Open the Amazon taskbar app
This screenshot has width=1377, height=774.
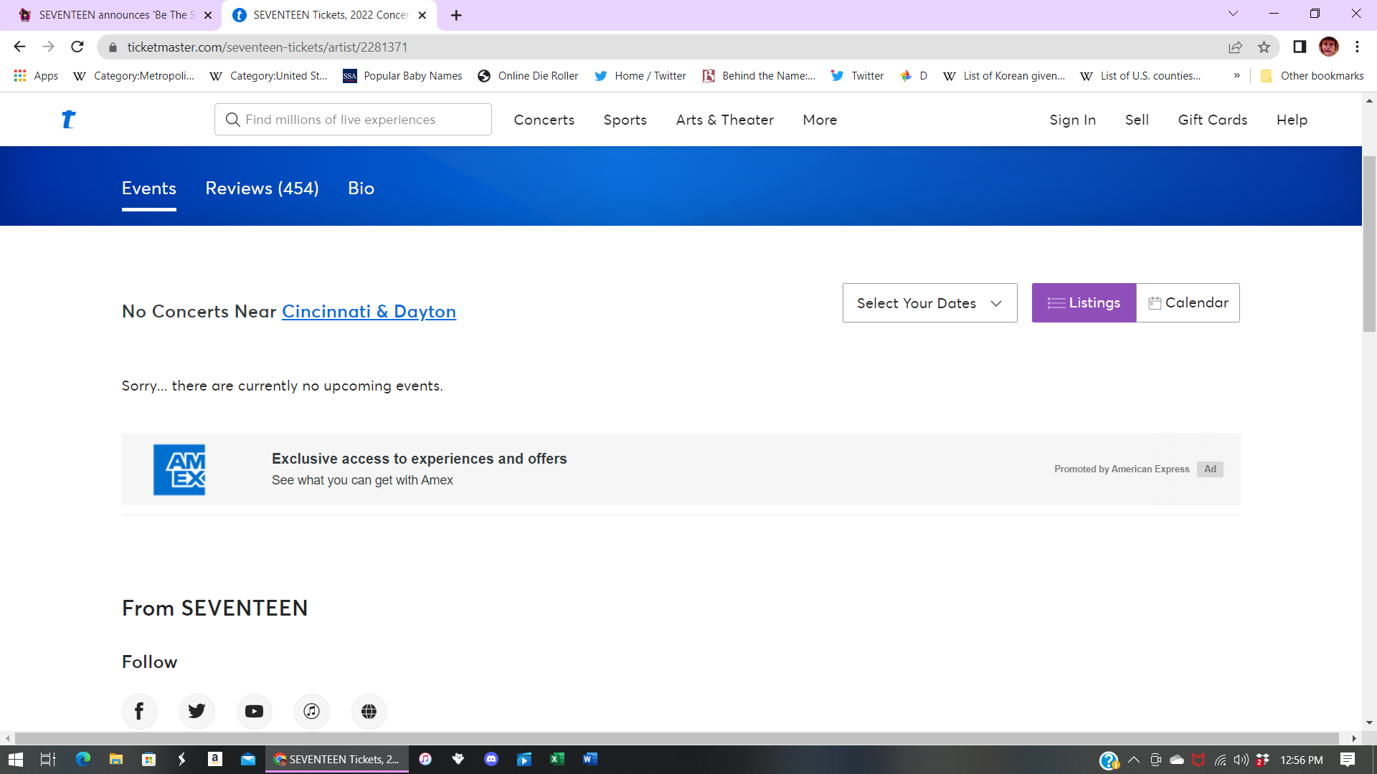point(214,760)
